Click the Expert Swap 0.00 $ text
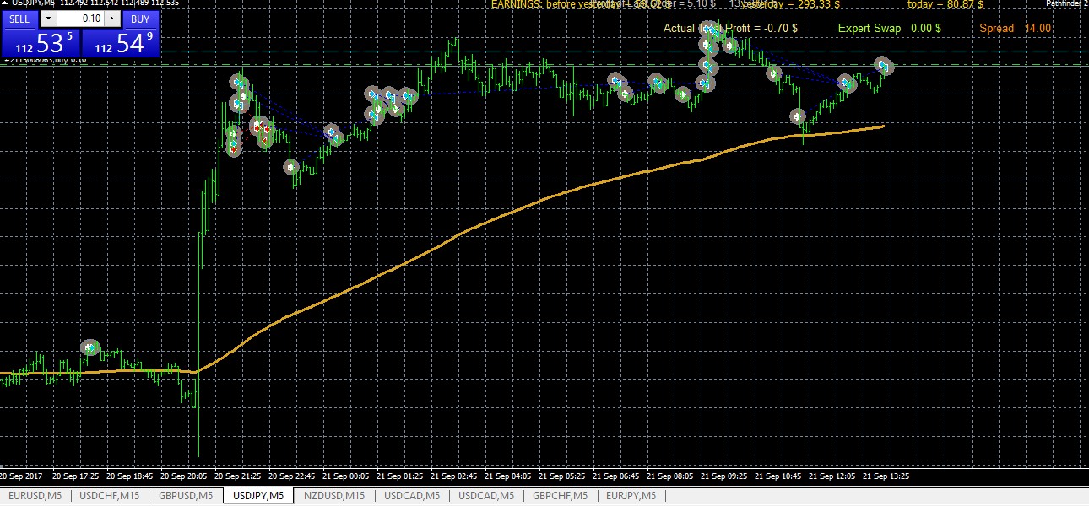Viewport: 1089px width, 506px height. (x=890, y=28)
